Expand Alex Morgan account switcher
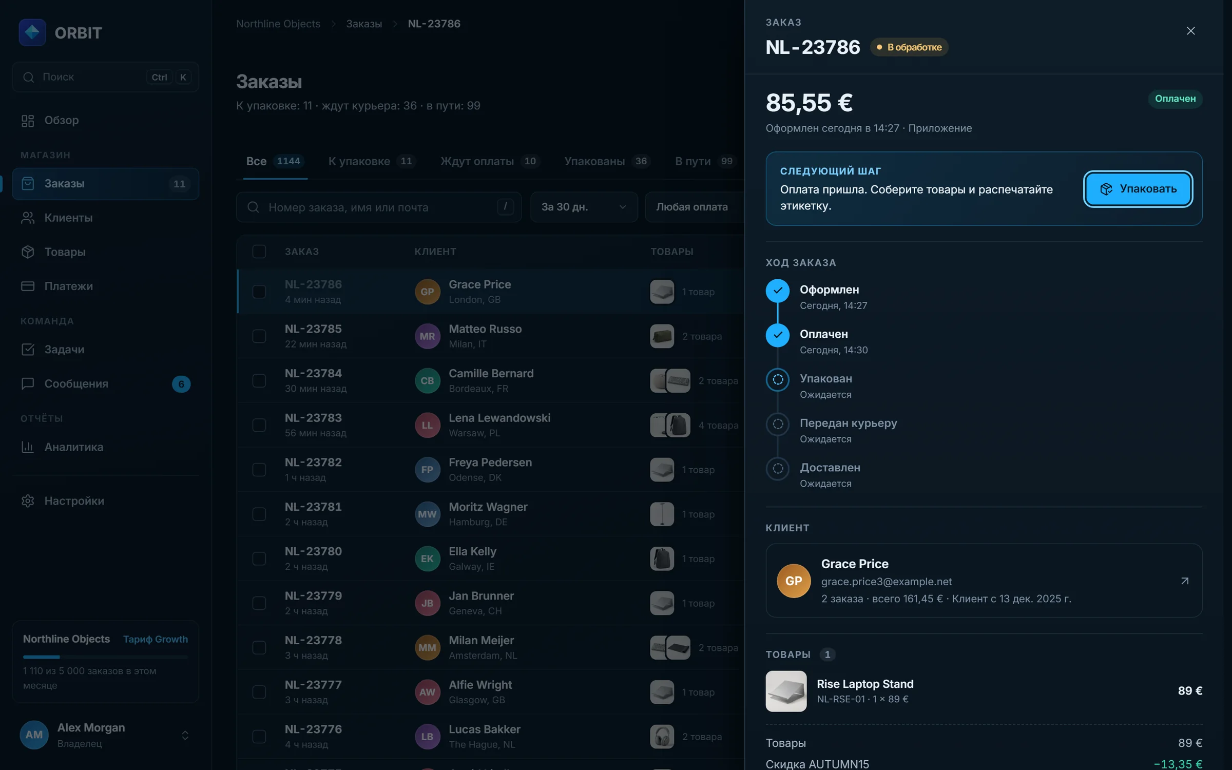Screen dimensions: 1232x770 pos(105,735)
